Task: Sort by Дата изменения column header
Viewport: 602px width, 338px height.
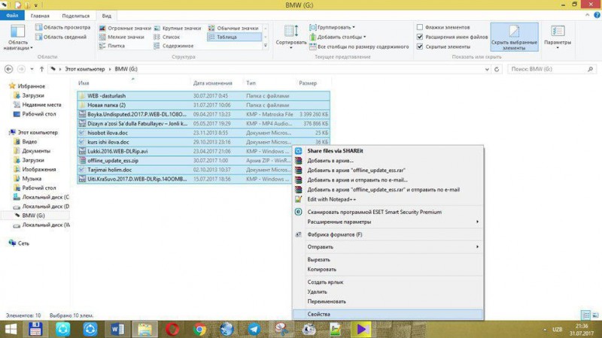Action: click(213, 83)
